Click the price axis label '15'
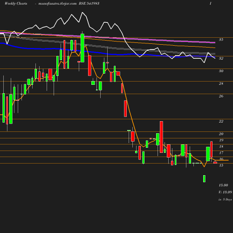Image resolution: width=233 pixels, height=233 pixels. [x=221, y=165]
